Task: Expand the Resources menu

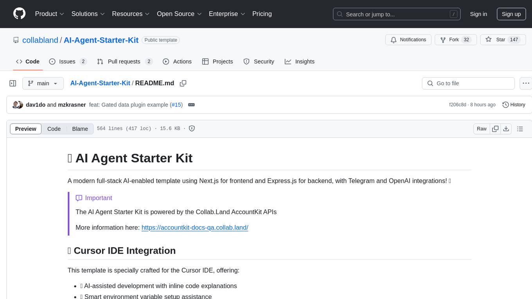Action: 131,14
